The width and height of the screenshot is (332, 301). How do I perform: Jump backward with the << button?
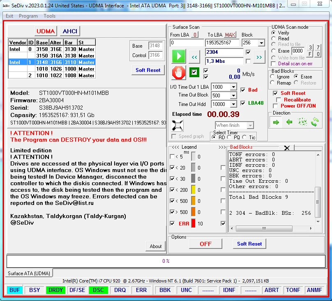pos(194,57)
